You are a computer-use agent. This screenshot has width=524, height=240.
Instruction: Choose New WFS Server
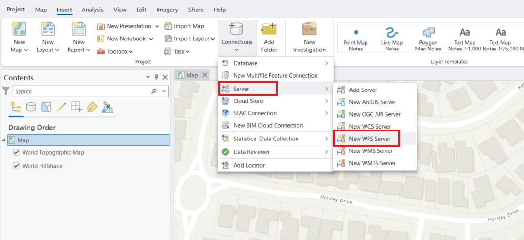click(375, 139)
